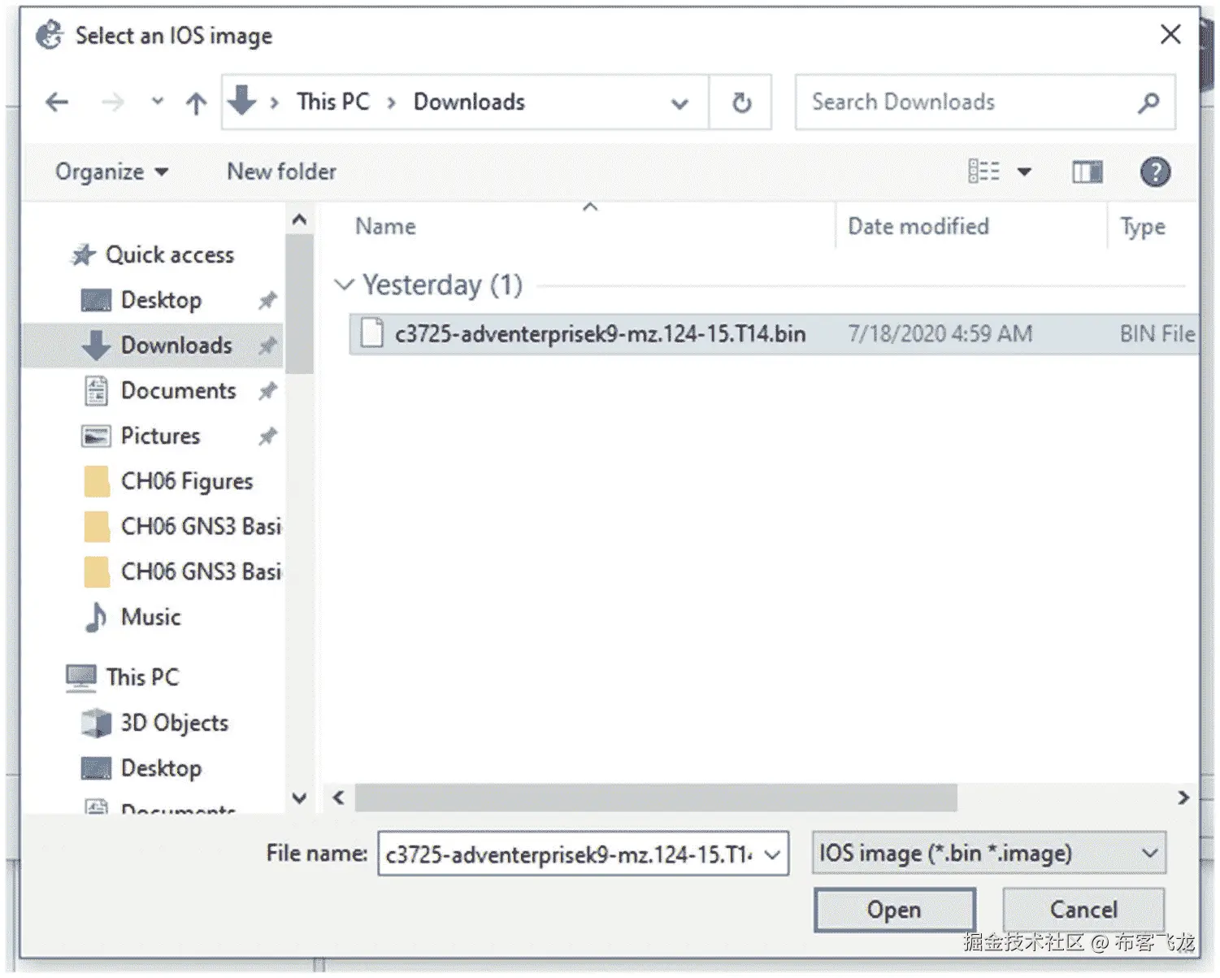The image size is (1220, 978).
Task: Go back using the back arrow
Action: (57, 102)
